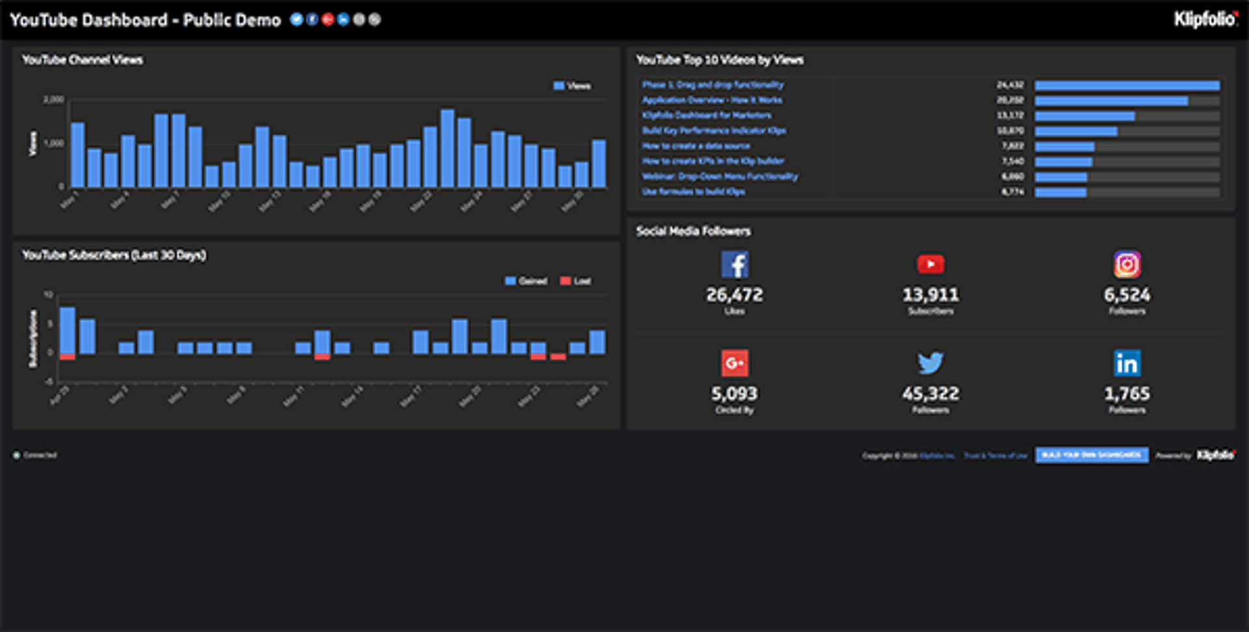Open 'Application Overview - How It Works' link
This screenshot has height=632, width=1249.
coord(712,100)
